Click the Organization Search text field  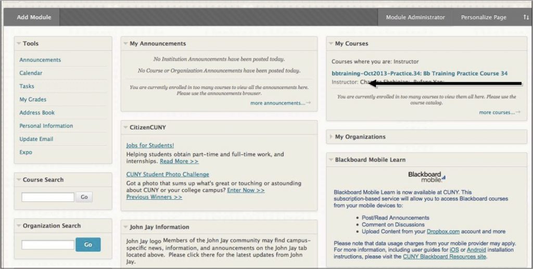pyautogui.click(x=48, y=245)
